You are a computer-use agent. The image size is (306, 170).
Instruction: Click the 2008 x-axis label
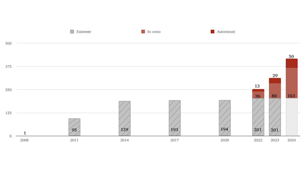[x=24, y=140]
